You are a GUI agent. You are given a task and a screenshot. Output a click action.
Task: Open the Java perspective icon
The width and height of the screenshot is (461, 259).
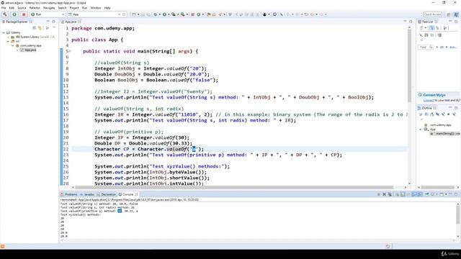tap(456, 14)
